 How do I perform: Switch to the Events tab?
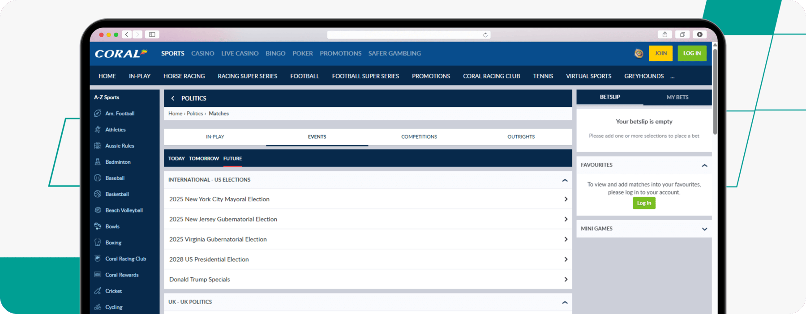(x=317, y=137)
